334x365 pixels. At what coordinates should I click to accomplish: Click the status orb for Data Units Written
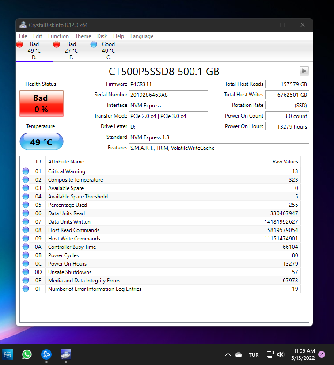point(26,221)
